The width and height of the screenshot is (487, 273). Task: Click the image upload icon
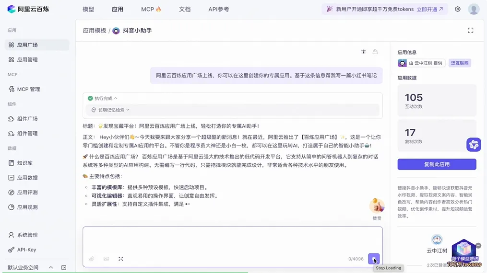tap(106, 259)
